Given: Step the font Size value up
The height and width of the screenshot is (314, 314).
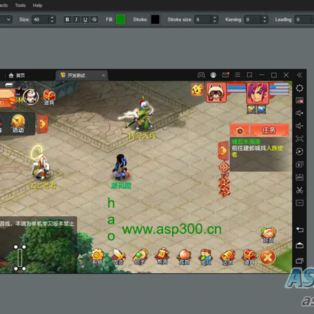Looking at the screenshot, I should pyautogui.click(x=52, y=17).
